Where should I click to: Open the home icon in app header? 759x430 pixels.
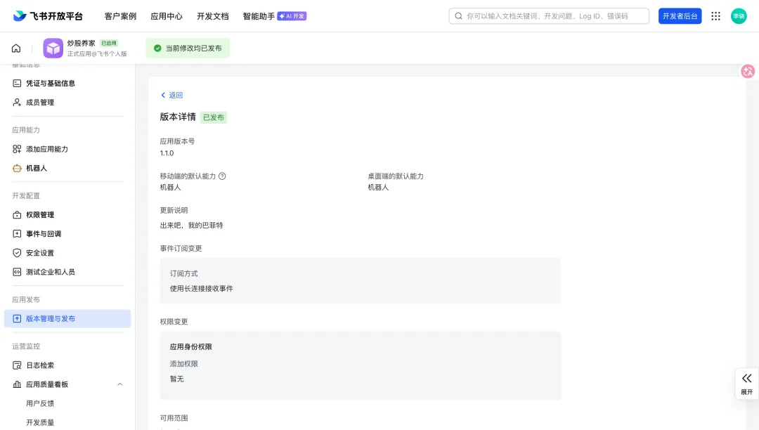(x=16, y=48)
